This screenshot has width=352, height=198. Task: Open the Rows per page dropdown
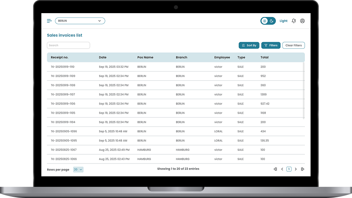[78, 169]
